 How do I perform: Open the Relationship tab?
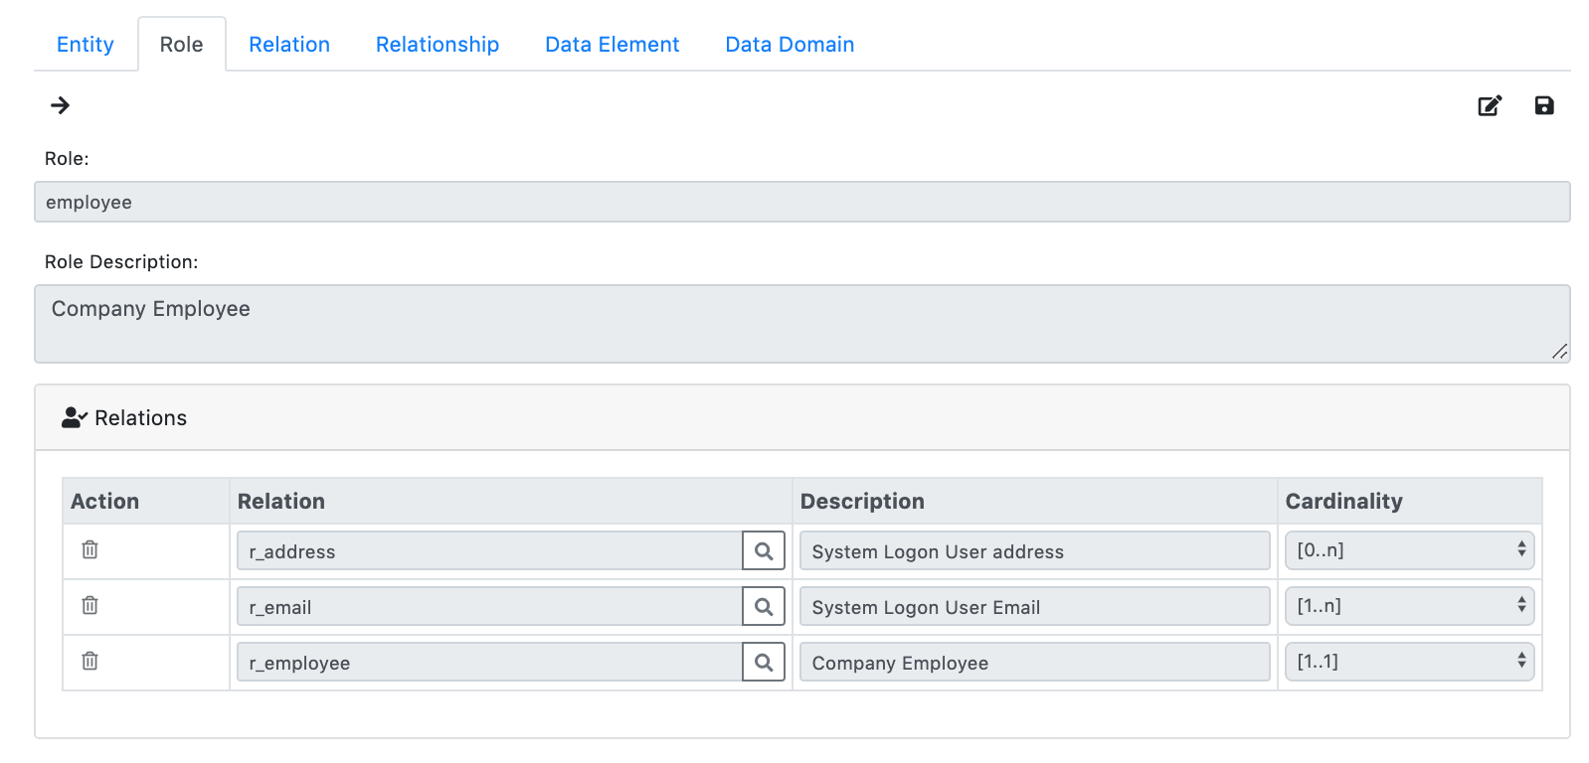(x=438, y=45)
